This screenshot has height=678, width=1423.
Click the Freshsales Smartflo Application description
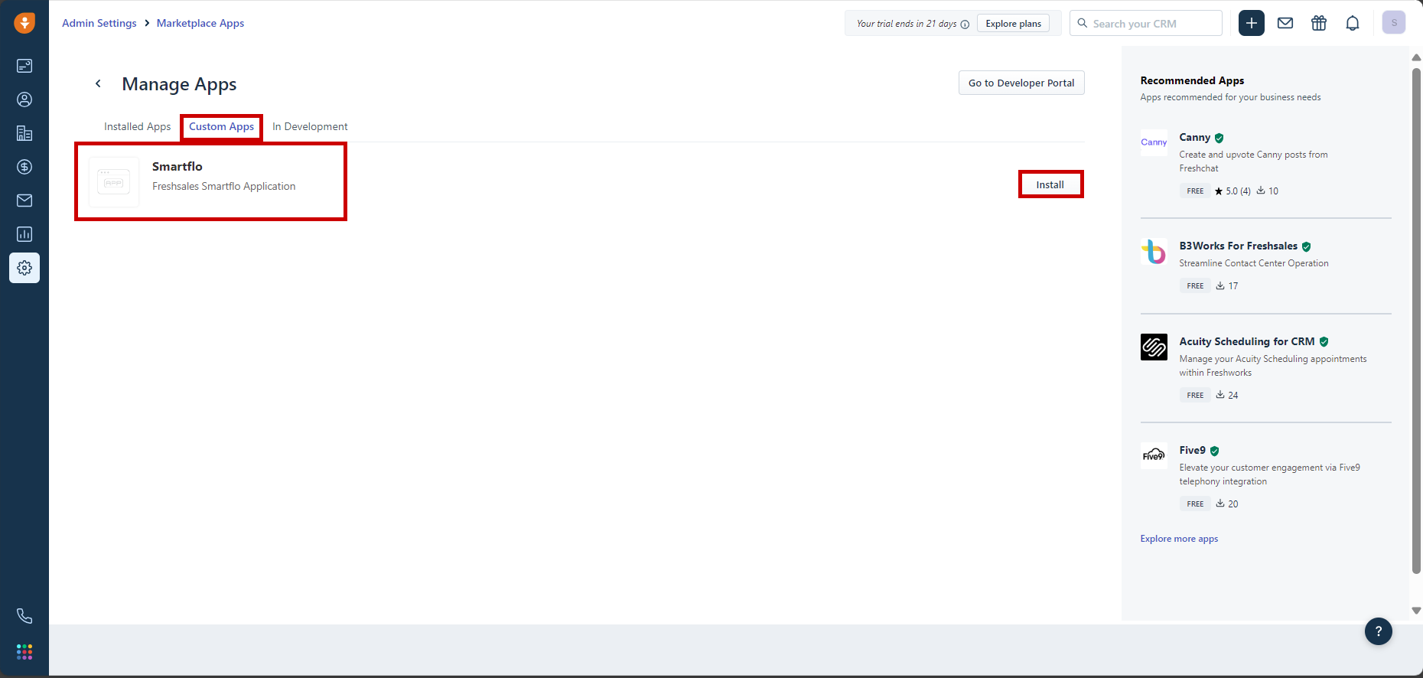coord(223,186)
